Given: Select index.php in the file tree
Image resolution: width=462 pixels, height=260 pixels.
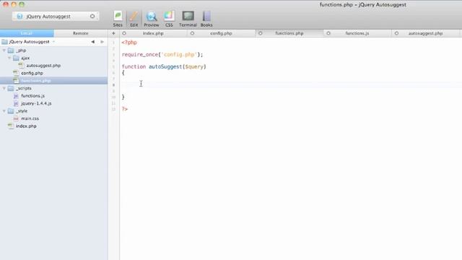Looking at the screenshot, I should [53, 126].
